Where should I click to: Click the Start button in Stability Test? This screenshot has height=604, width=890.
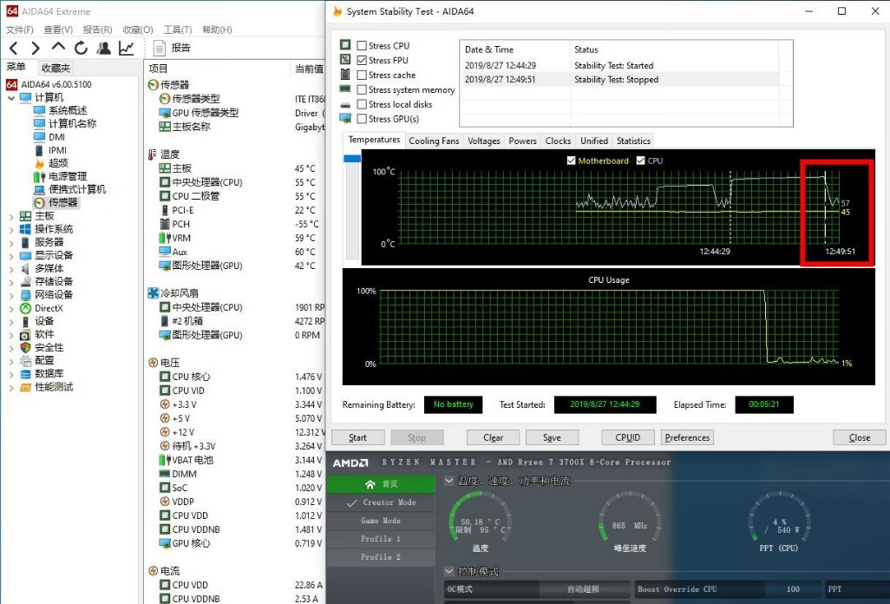(357, 437)
